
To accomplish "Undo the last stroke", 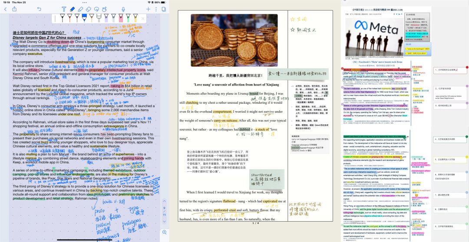I will [x=39, y=9].
